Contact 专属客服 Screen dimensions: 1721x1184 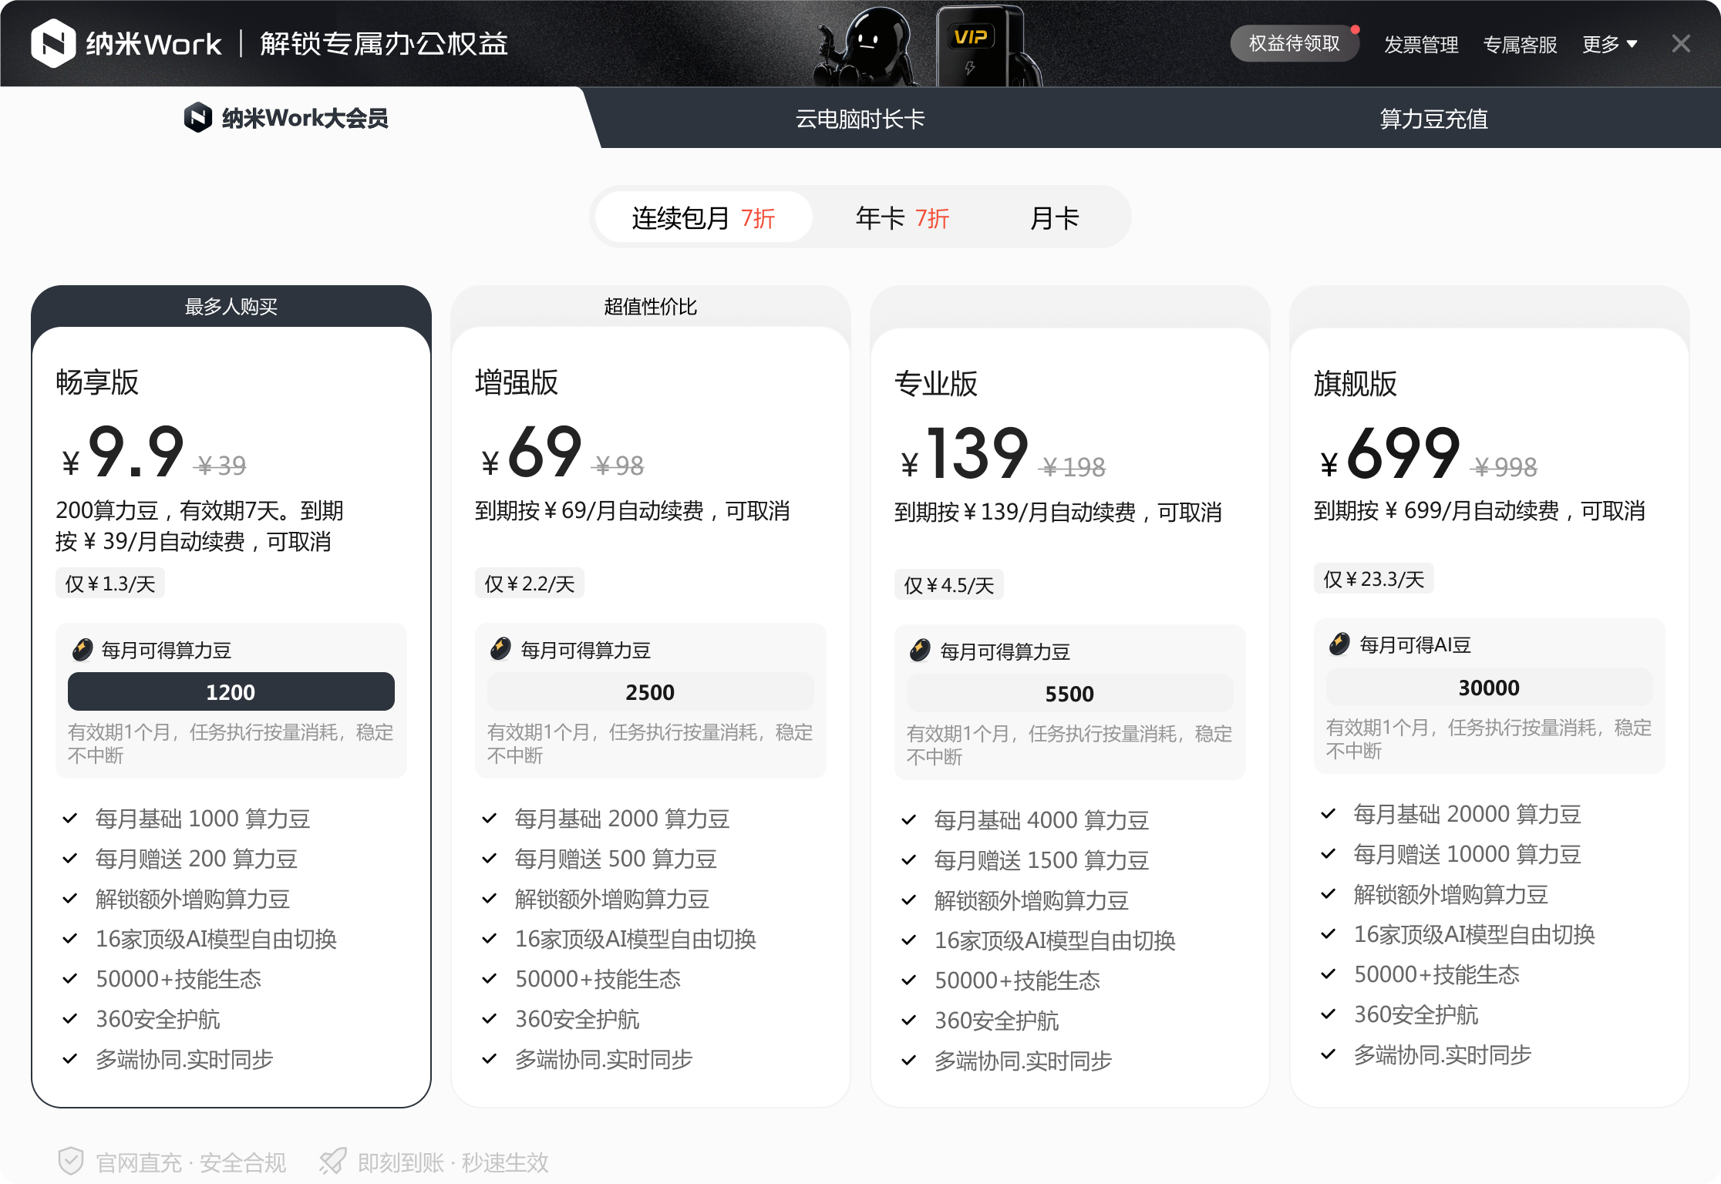click(1521, 44)
